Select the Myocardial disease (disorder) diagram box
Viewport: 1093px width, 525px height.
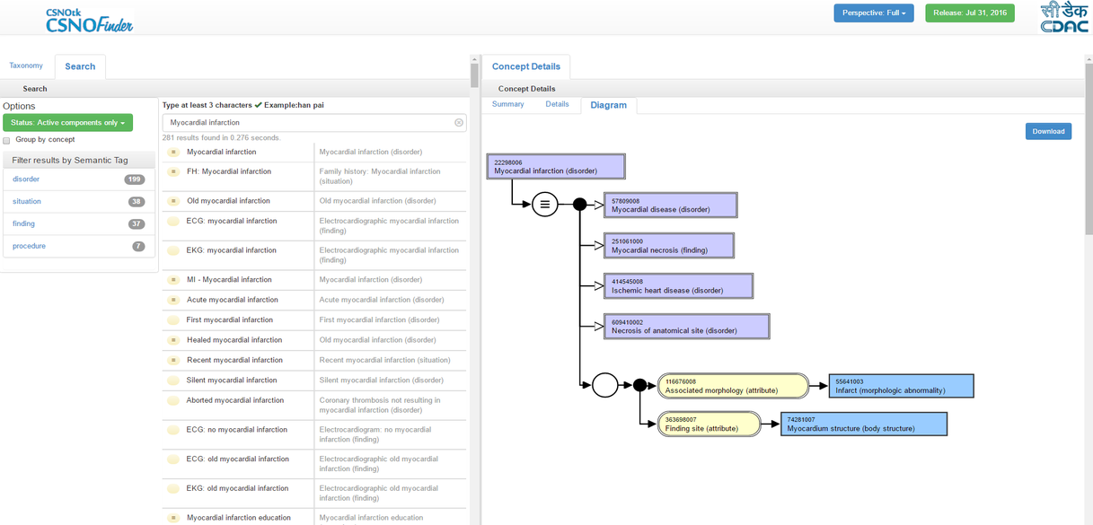click(671, 206)
